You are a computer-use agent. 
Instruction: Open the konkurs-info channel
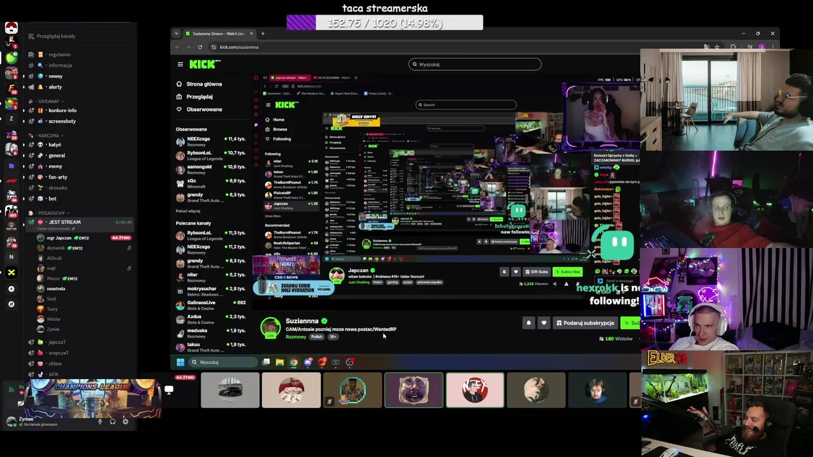coord(62,110)
